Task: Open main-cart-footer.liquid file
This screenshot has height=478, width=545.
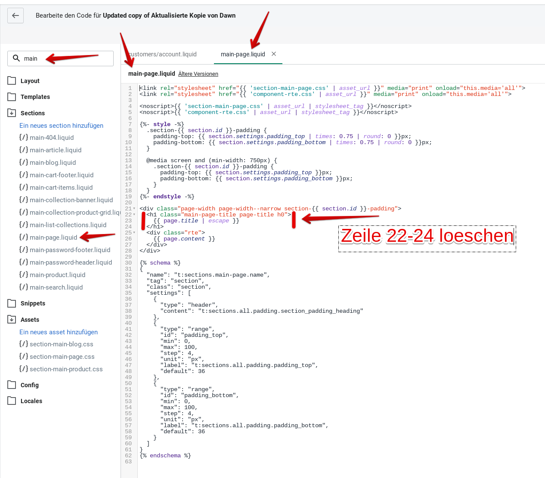Action: 56,175
